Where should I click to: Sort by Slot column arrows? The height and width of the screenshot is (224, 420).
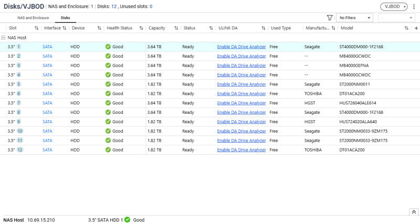click(36, 28)
